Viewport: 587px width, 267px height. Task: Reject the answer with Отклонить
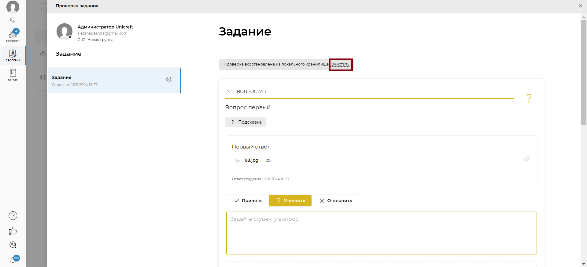click(335, 201)
